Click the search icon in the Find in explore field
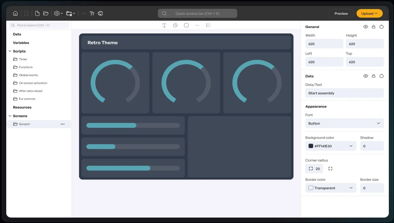This screenshot has height=223, width=394. tap(13, 25)
